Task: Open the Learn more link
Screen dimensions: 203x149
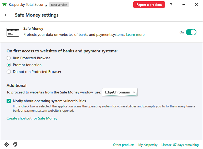Action: click(135, 34)
